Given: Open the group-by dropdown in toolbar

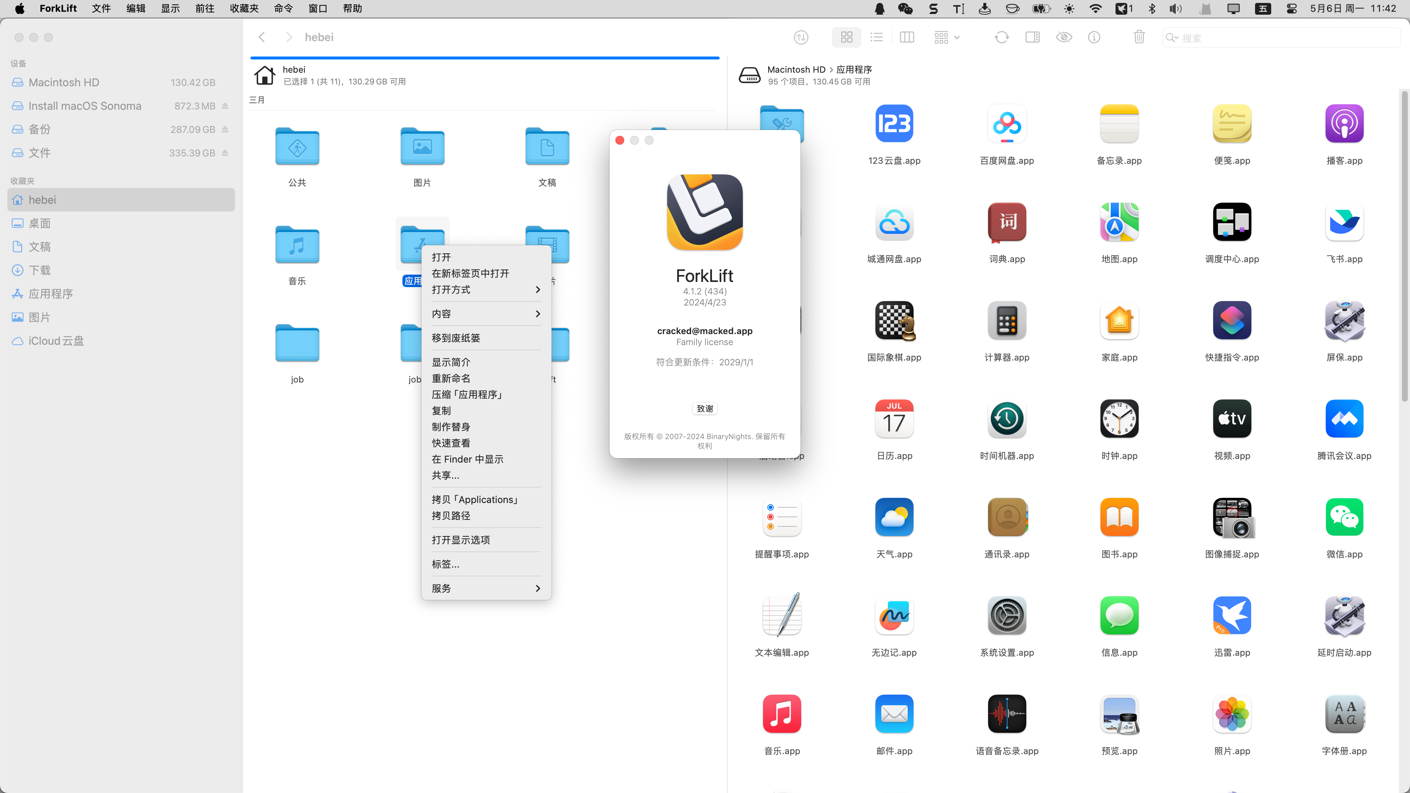Looking at the screenshot, I should click(x=946, y=37).
